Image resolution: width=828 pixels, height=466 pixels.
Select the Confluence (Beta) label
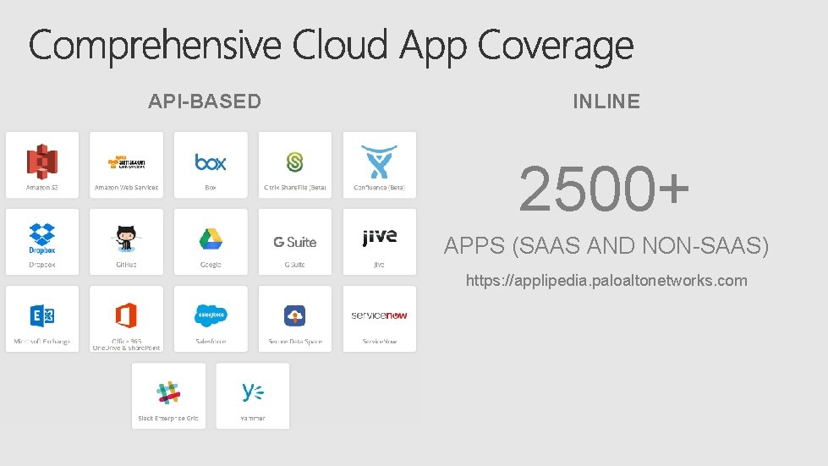[379, 188]
